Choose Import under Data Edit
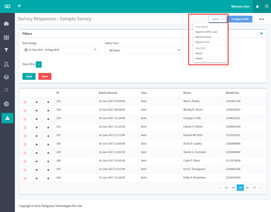The image size is (271, 212). 199,58
